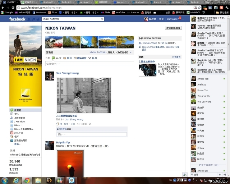Open Jiun Sheng Huang's profile name link
The height and width of the screenshot is (184, 230).
pos(67,73)
